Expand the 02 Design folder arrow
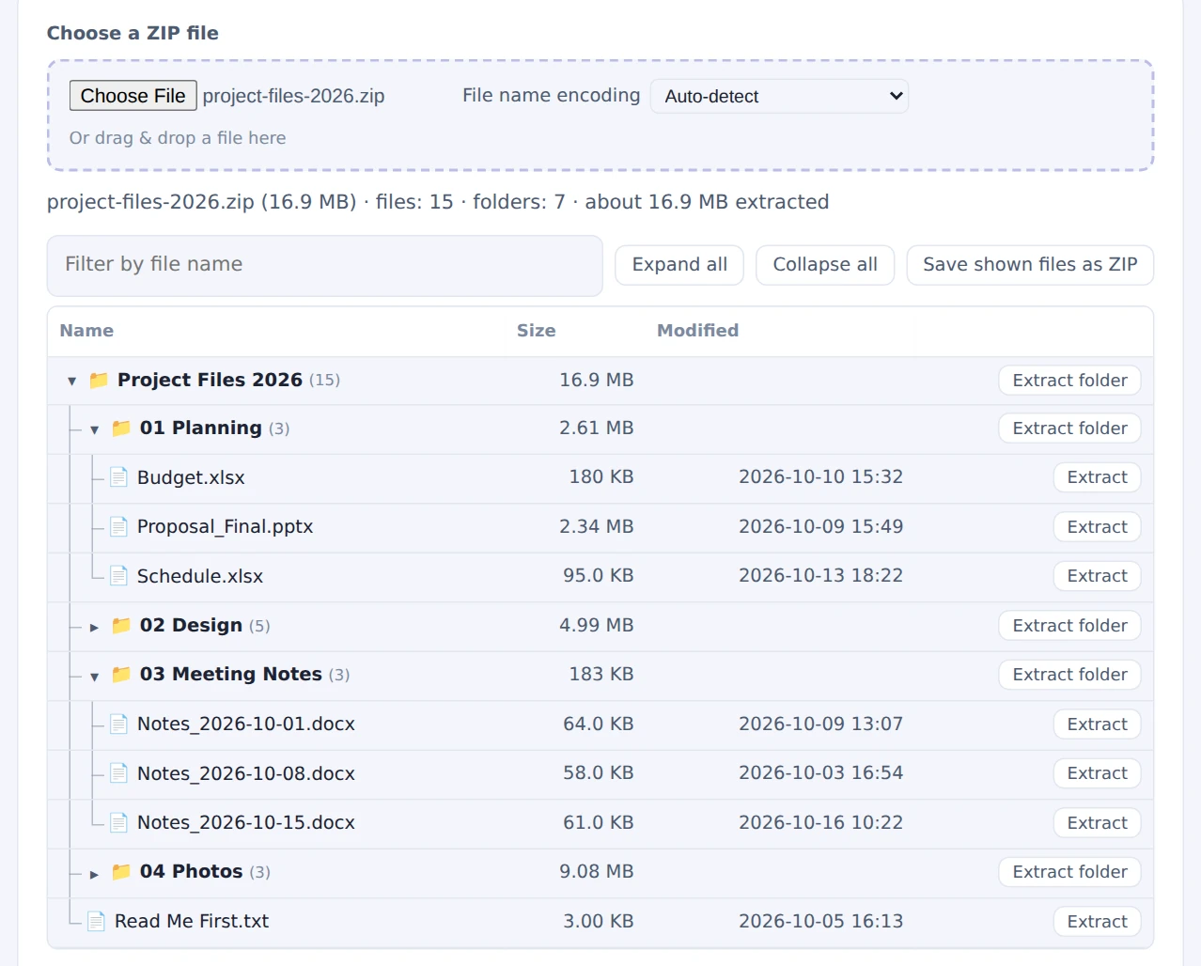 [x=94, y=627]
